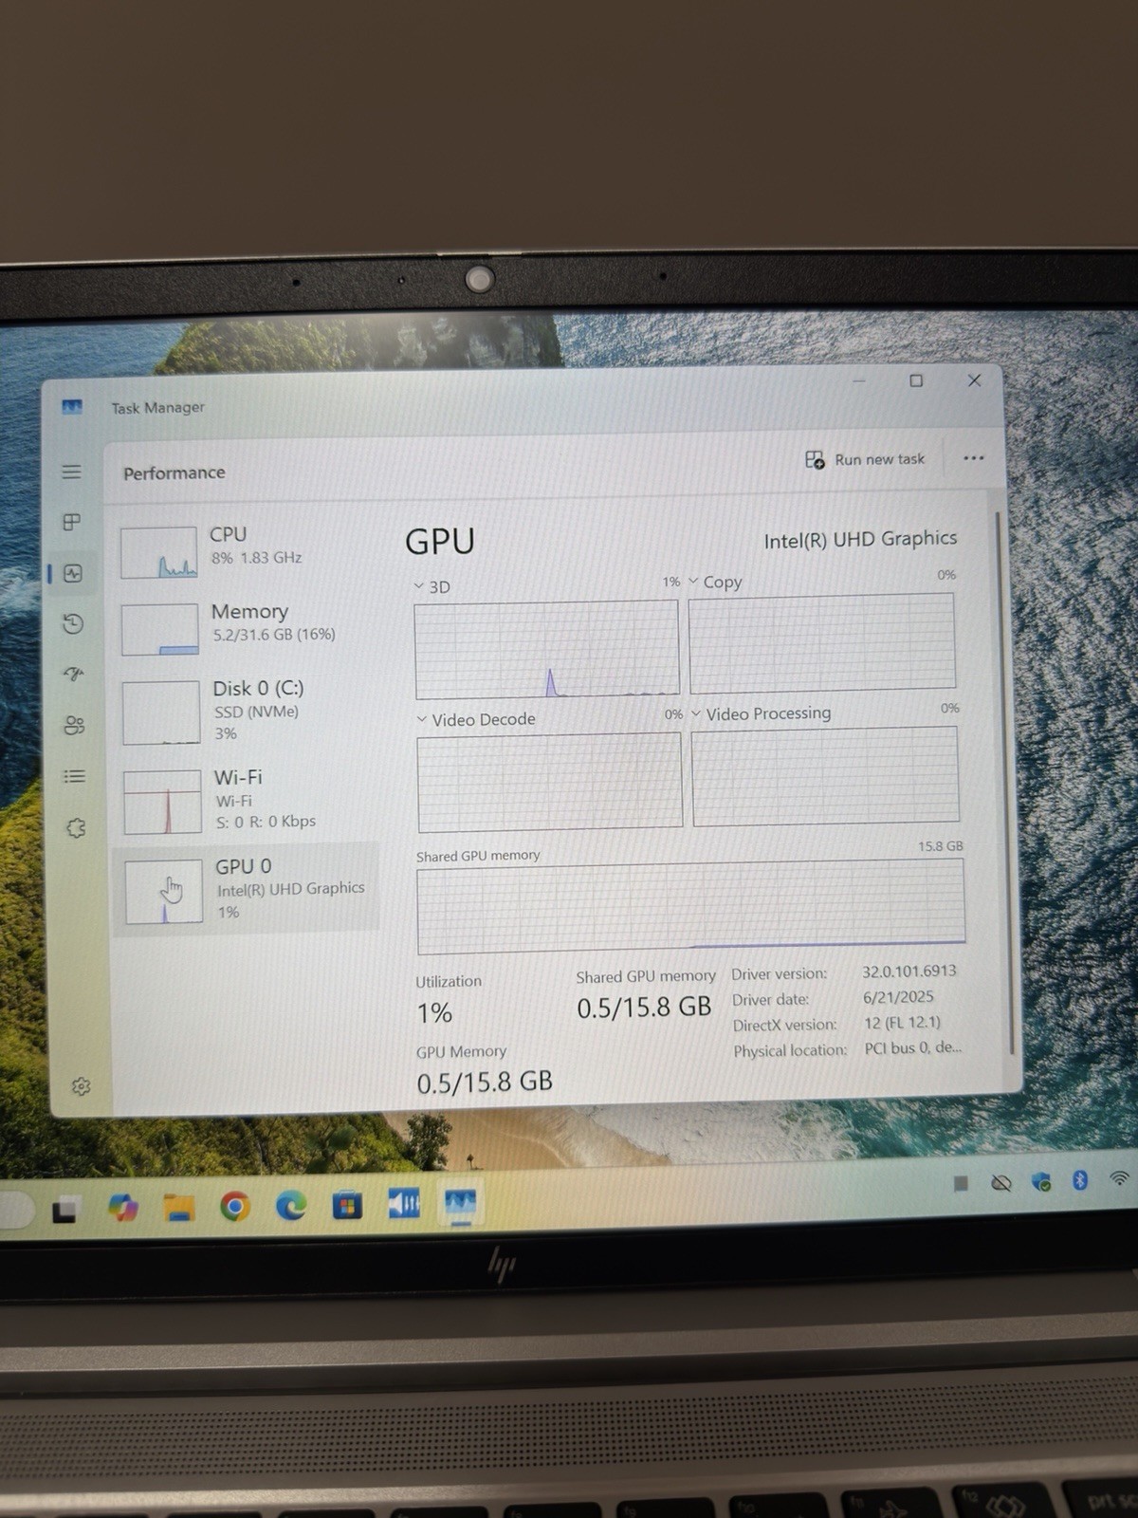Click the taskbar search box
The height and width of the screenshot is (1518, 1138).
(16, 1211)
